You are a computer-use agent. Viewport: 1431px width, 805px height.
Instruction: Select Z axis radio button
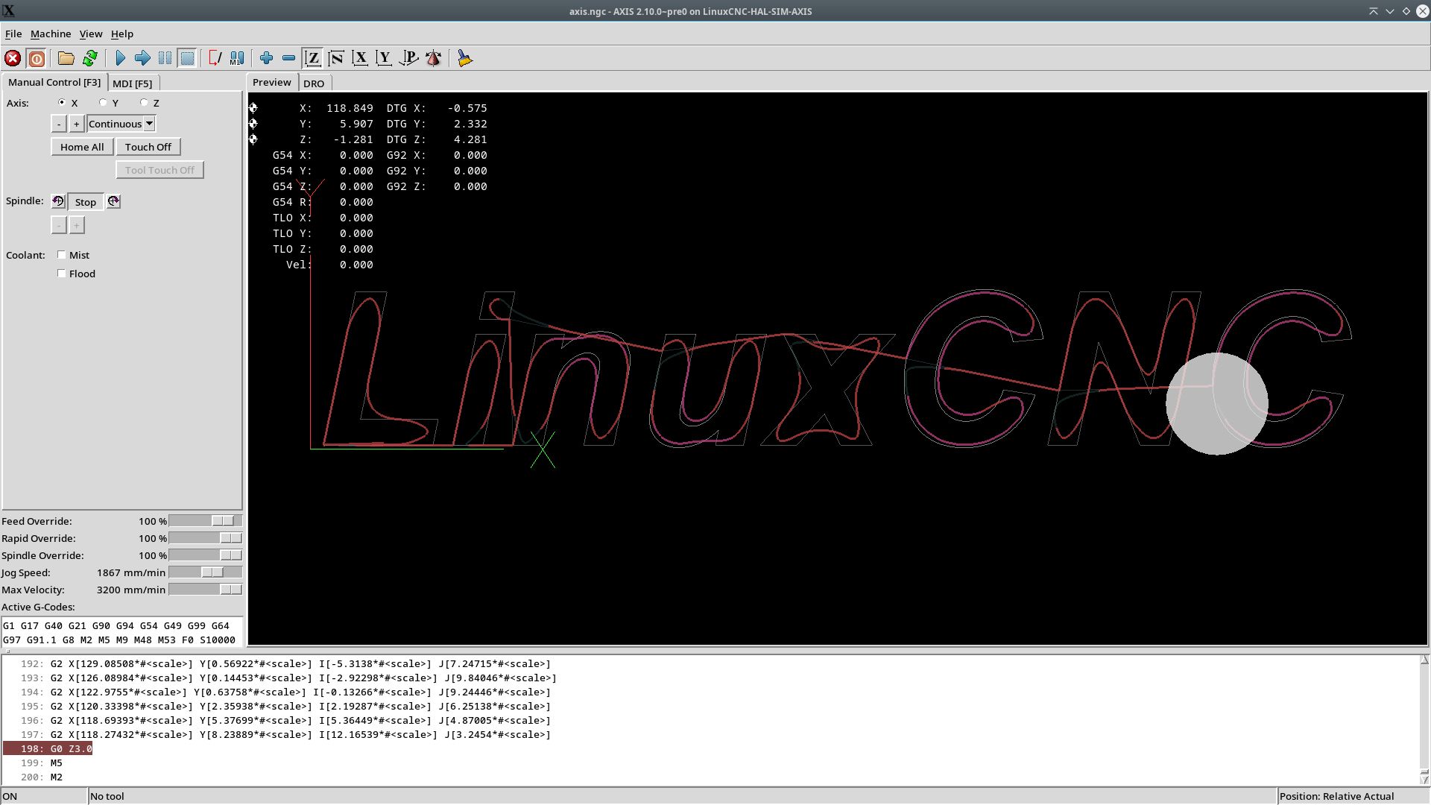(x=144, y=103)
